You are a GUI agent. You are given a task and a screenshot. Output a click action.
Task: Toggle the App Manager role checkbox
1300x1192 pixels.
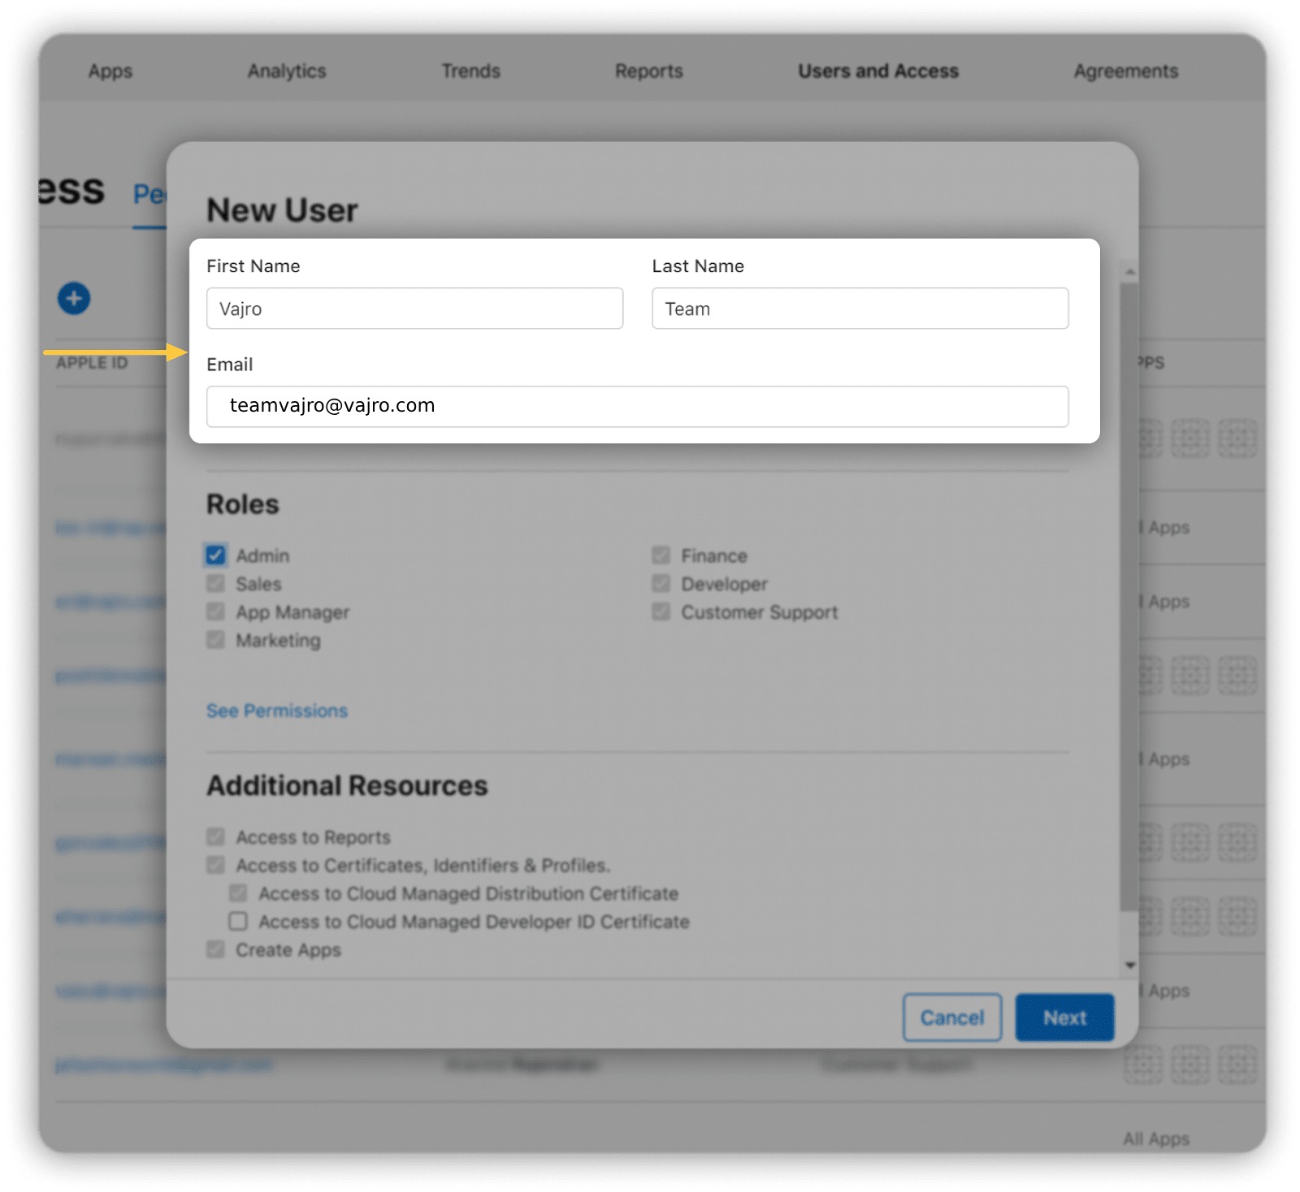click(x=215, y=611)
